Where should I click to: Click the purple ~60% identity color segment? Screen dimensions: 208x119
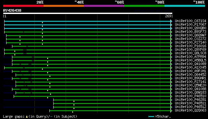[104, 6]
